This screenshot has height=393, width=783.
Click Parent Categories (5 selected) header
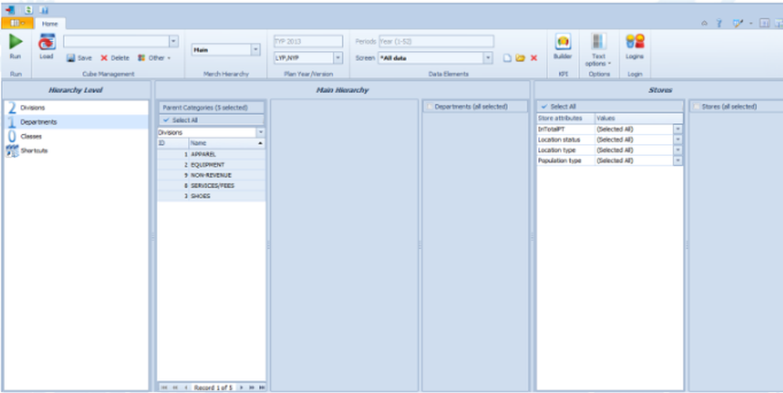click(x=211, y=107)
